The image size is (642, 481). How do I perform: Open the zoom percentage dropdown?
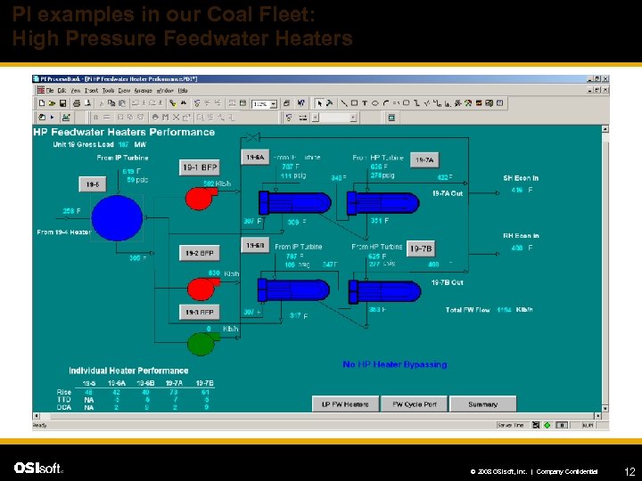pyautogui.click(x=274, y=104)
